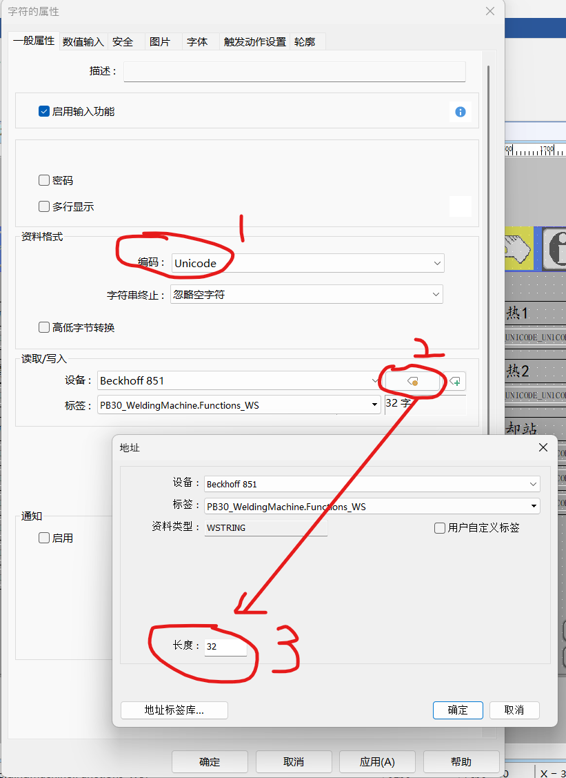Click into the 描述 text field
Screen dimensions: 566x778
tap(294, 72)
